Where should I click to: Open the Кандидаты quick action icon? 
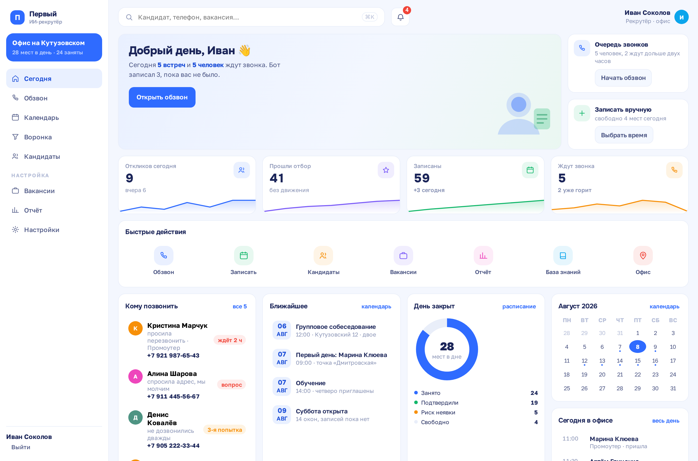coord(323,256)
